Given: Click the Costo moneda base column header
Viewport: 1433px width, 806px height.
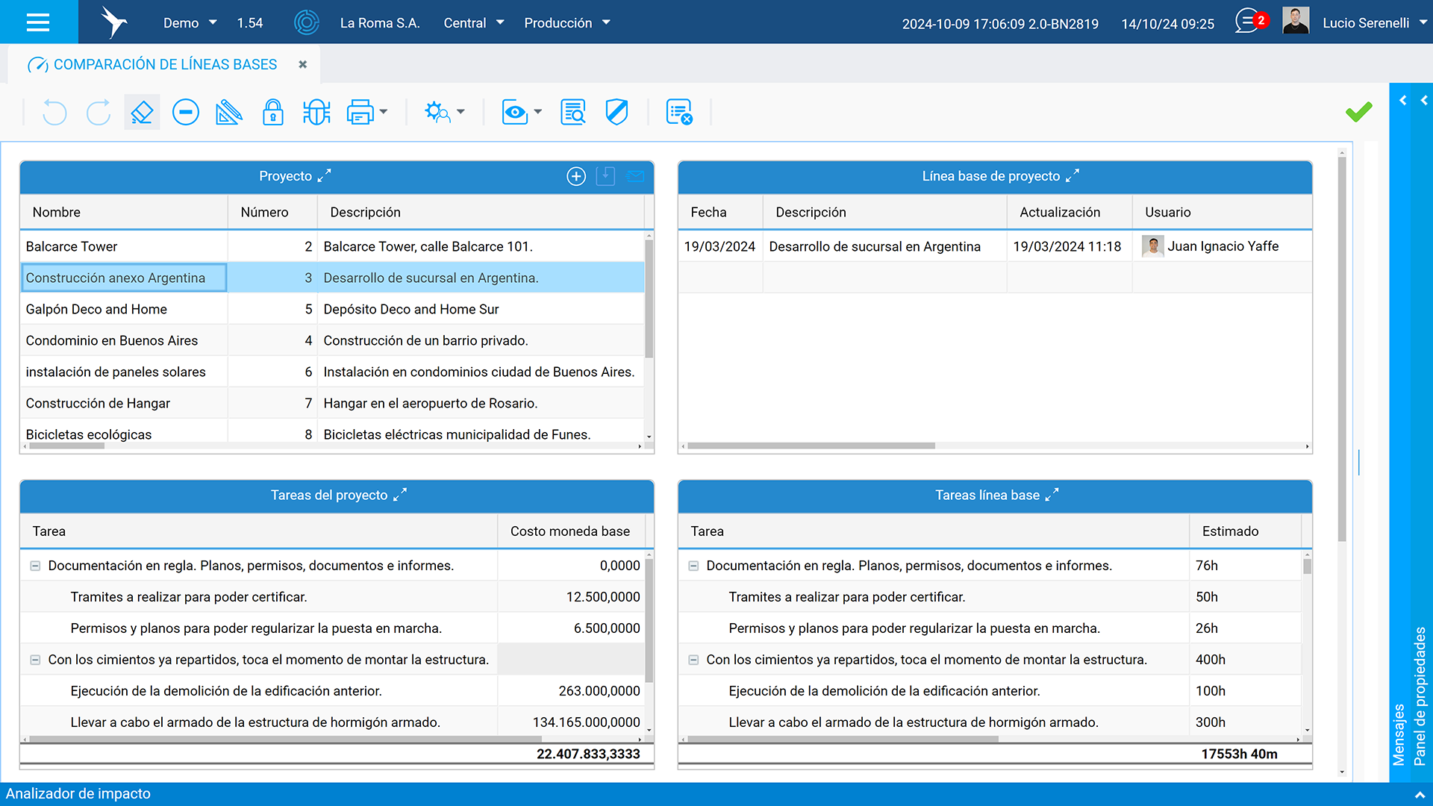Looking at the screenshot, I should (x=571, y=531).
